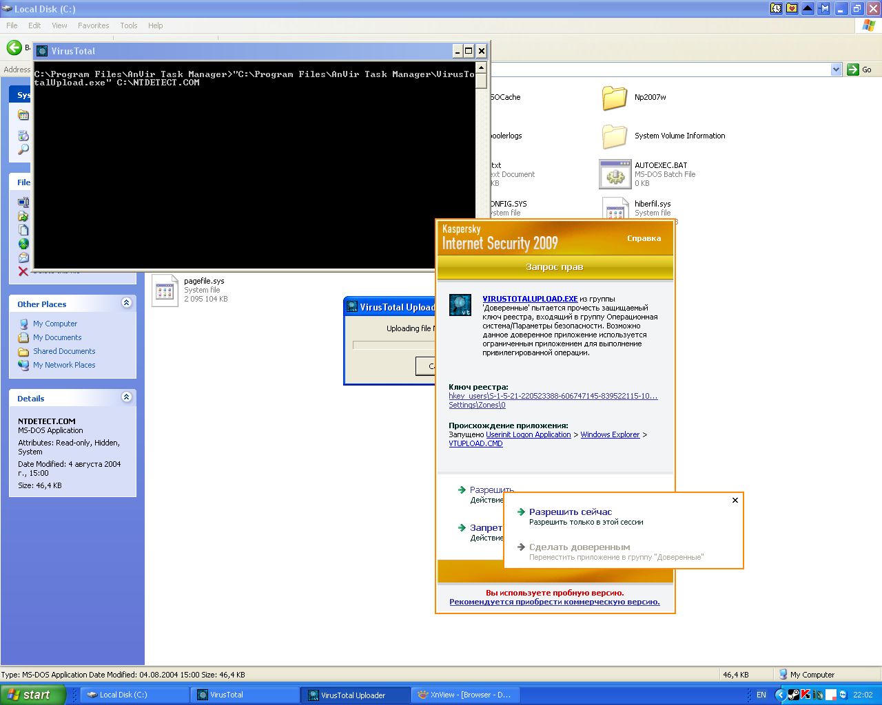The image size is (882, 705).
Task: Choose Сделать доверенным option
Action: point(580,547)
